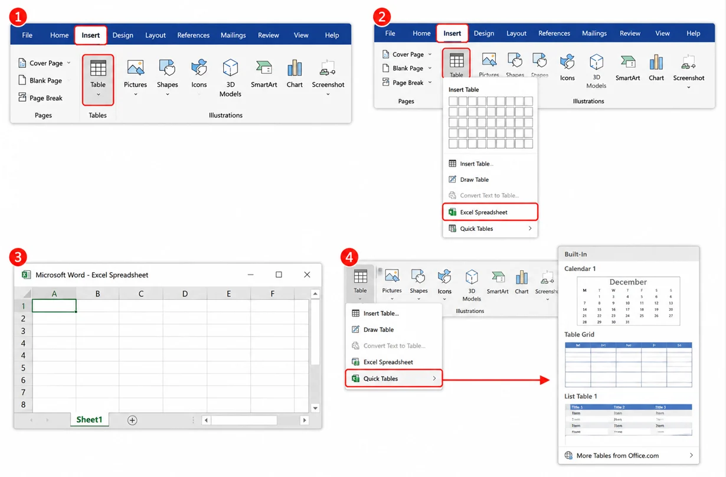Click the vertical scrollbar up arrow in Excel
Viewport: 726px width, 477px height.
click(315, 293)
